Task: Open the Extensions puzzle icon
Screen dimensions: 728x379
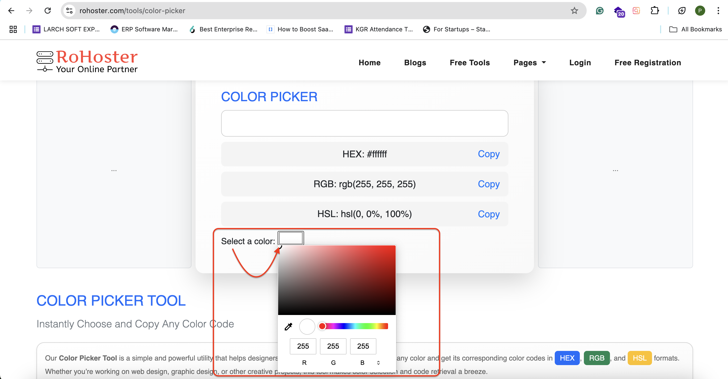Action: (x=654, y=11)
